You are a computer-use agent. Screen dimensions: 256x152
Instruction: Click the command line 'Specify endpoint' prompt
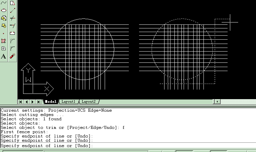pos(47,146)
